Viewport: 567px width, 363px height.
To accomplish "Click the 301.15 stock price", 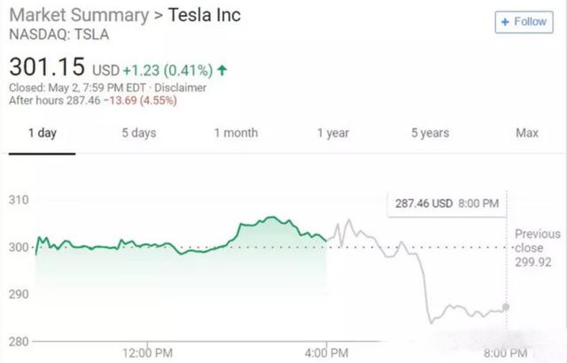I will point(45,66).
